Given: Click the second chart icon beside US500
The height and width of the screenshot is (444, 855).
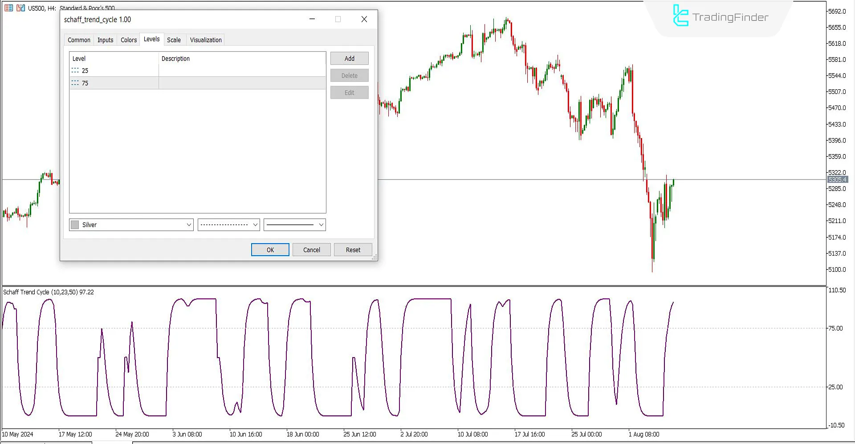Looking at the screenshot, I should point(20,8).
